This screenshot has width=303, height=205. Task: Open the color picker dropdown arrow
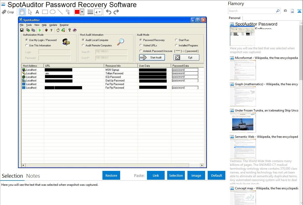pyautogui.click(x=82, y=12)
